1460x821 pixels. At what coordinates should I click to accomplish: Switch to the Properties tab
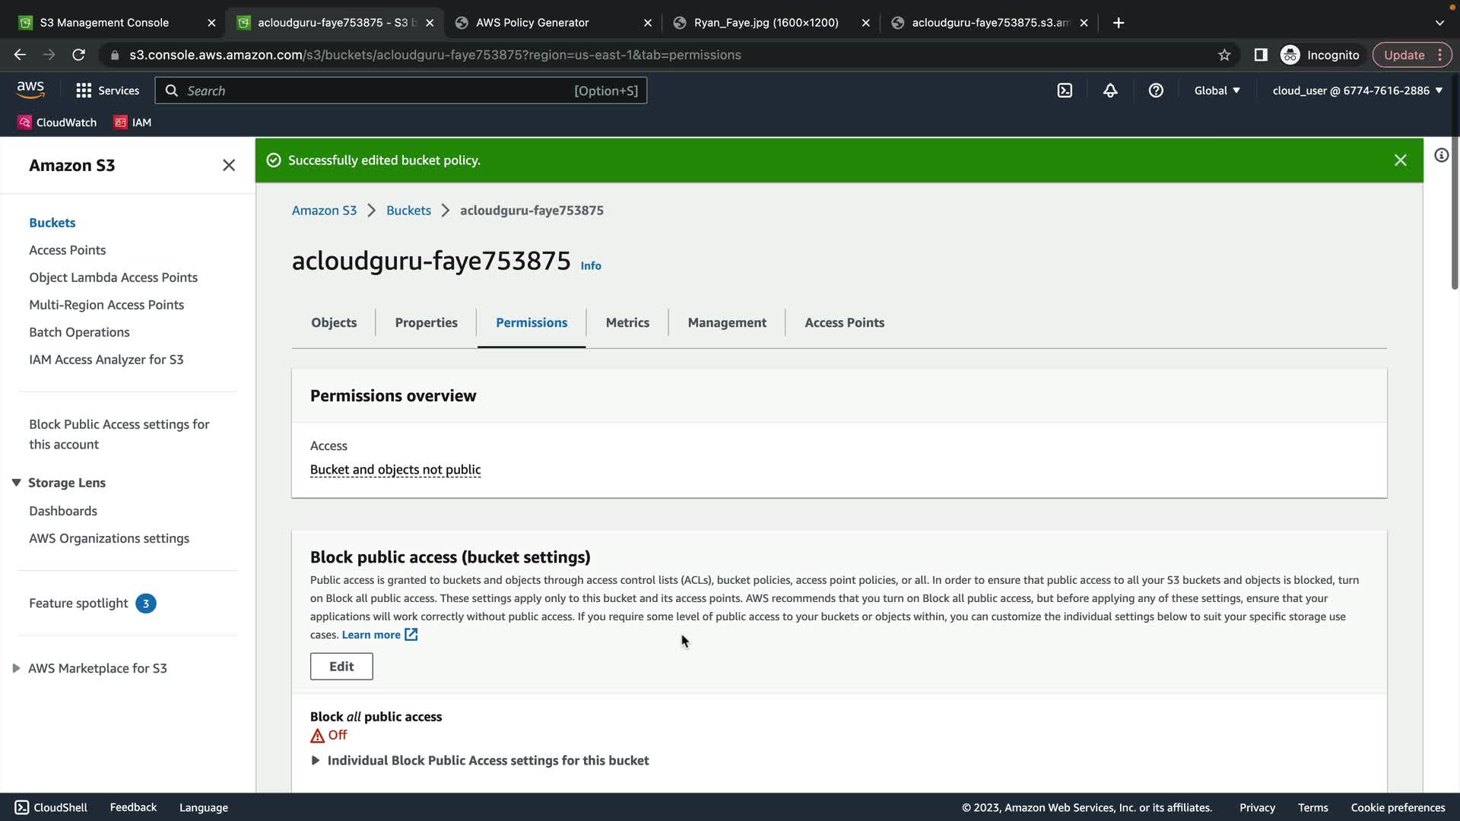click(426, 322)
